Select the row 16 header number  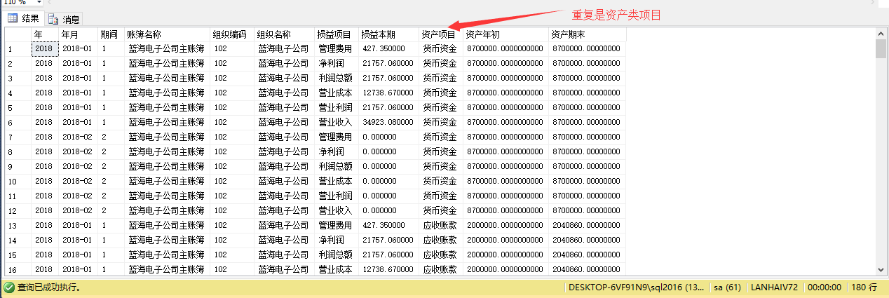[18, 269]
